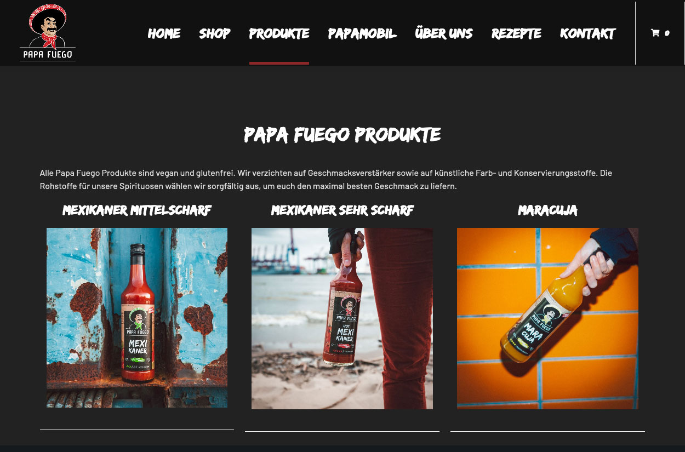The width and height of the screenshot is (685, 452).
Task: Click the Papa Fuego Produkte page title
Action: 342,135
